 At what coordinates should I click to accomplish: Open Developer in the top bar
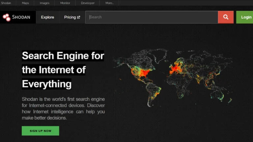click(x=88, y=3)
